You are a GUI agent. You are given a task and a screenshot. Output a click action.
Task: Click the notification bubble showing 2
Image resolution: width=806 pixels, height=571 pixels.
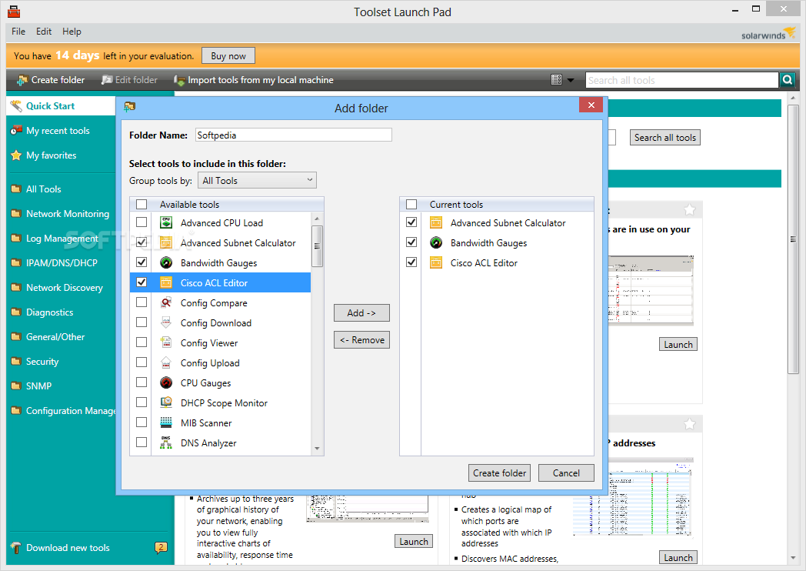coord(161,547)
